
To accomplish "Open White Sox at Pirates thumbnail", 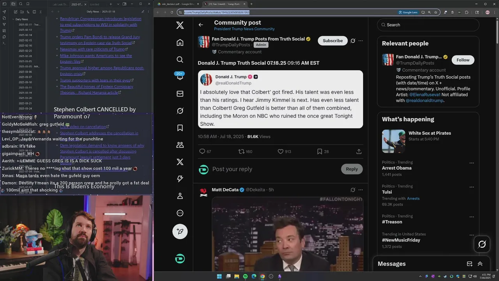I will pyautogui.click(x=393, y=141).
